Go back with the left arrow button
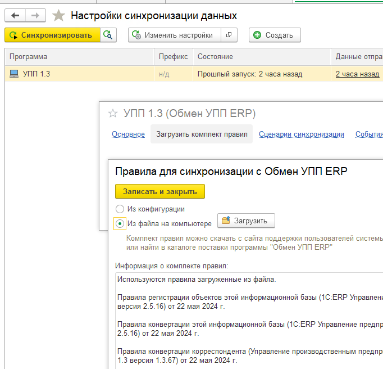Viewport: 383px width, 369px height. click(x=15, y=16)
